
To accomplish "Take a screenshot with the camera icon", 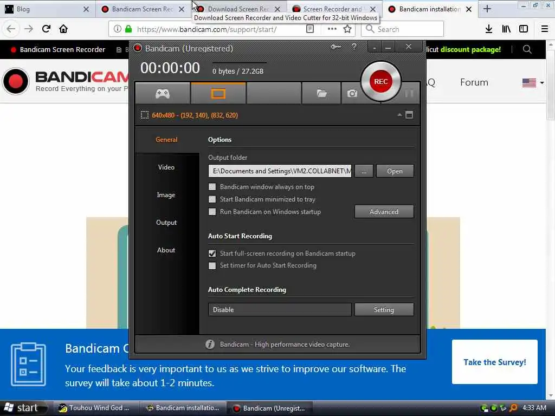I will point(352,93).
